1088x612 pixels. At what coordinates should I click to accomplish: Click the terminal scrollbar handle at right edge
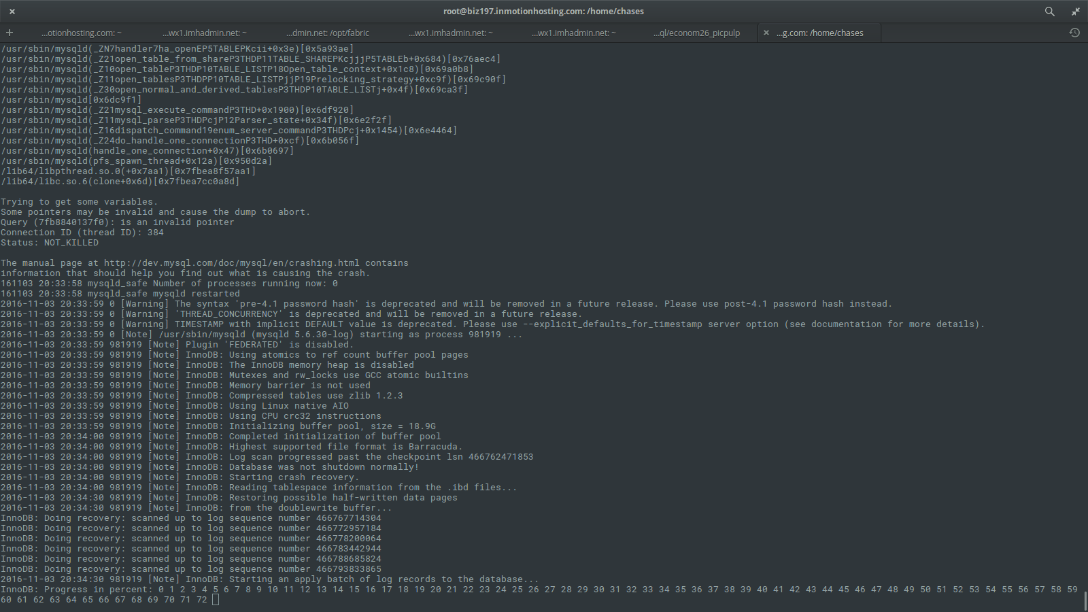[x=1085, y=600]
